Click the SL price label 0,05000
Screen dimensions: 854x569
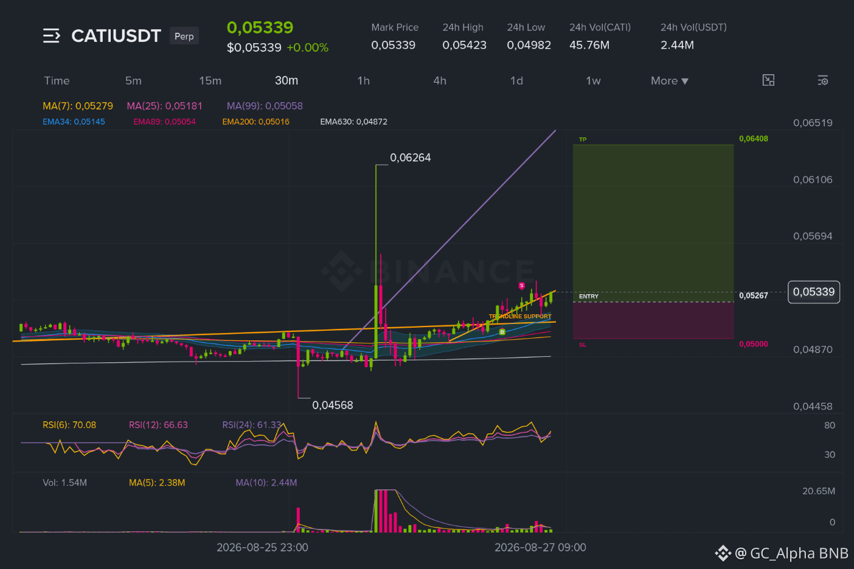point(754,344)
